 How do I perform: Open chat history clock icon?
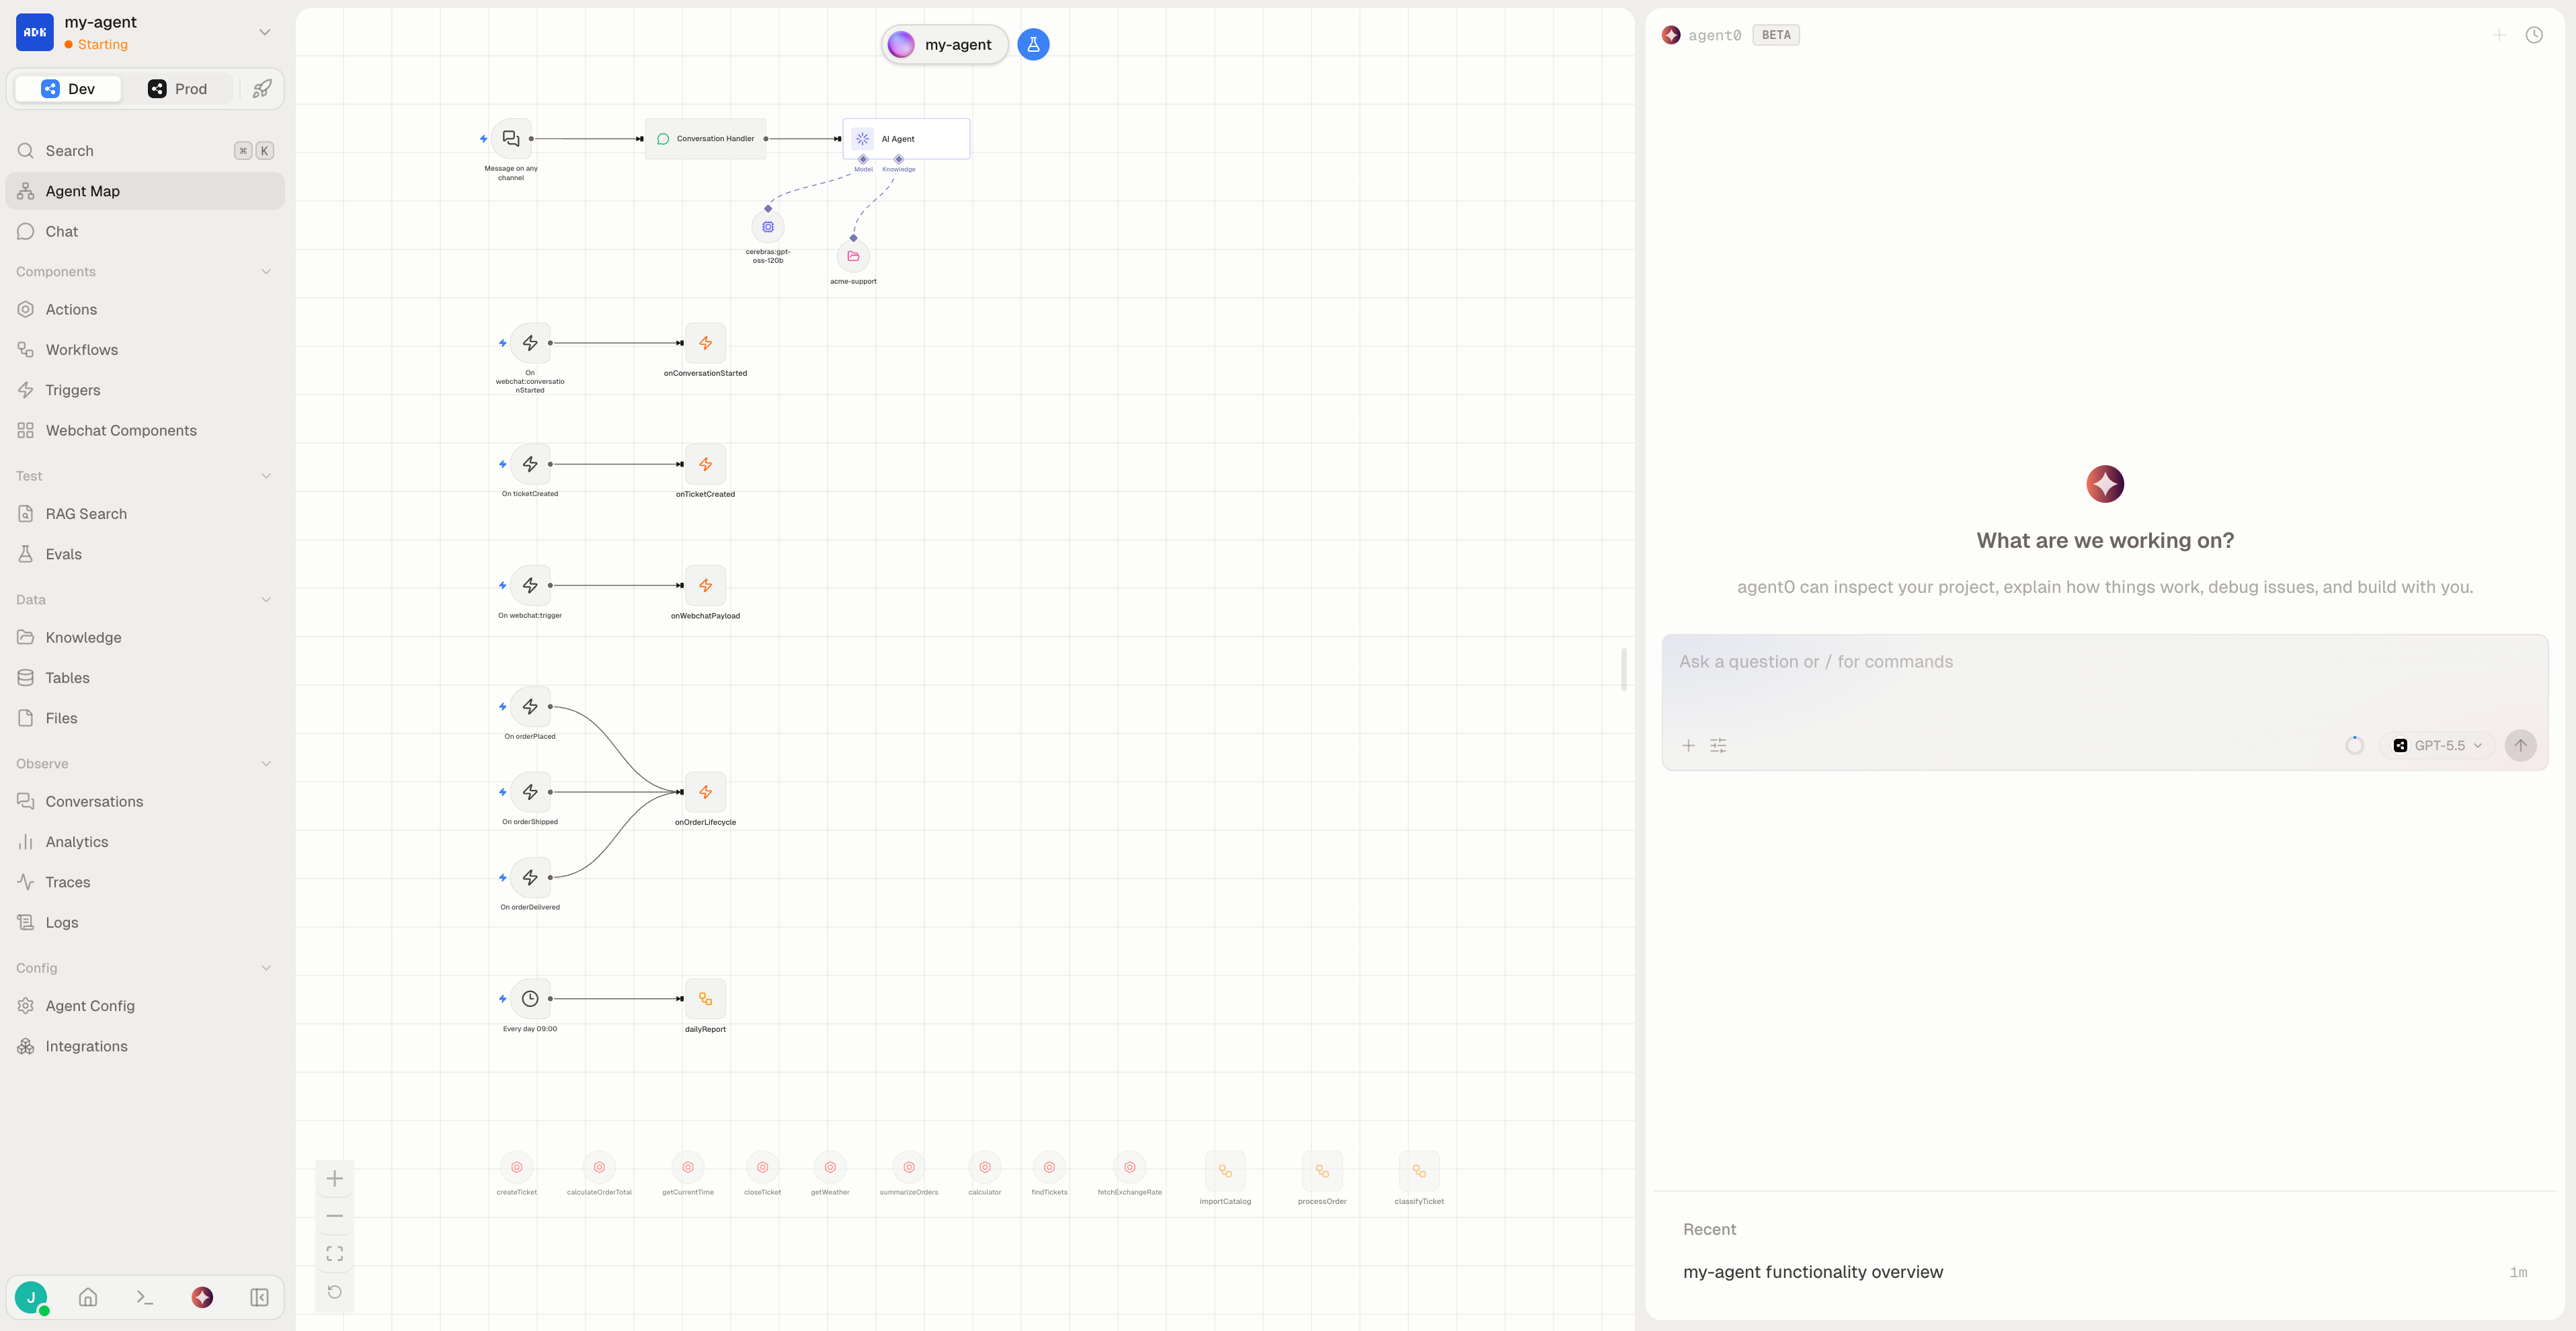(2534, 35)
